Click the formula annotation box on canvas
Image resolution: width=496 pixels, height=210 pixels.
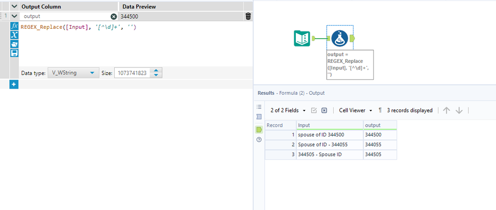[350, 64]
